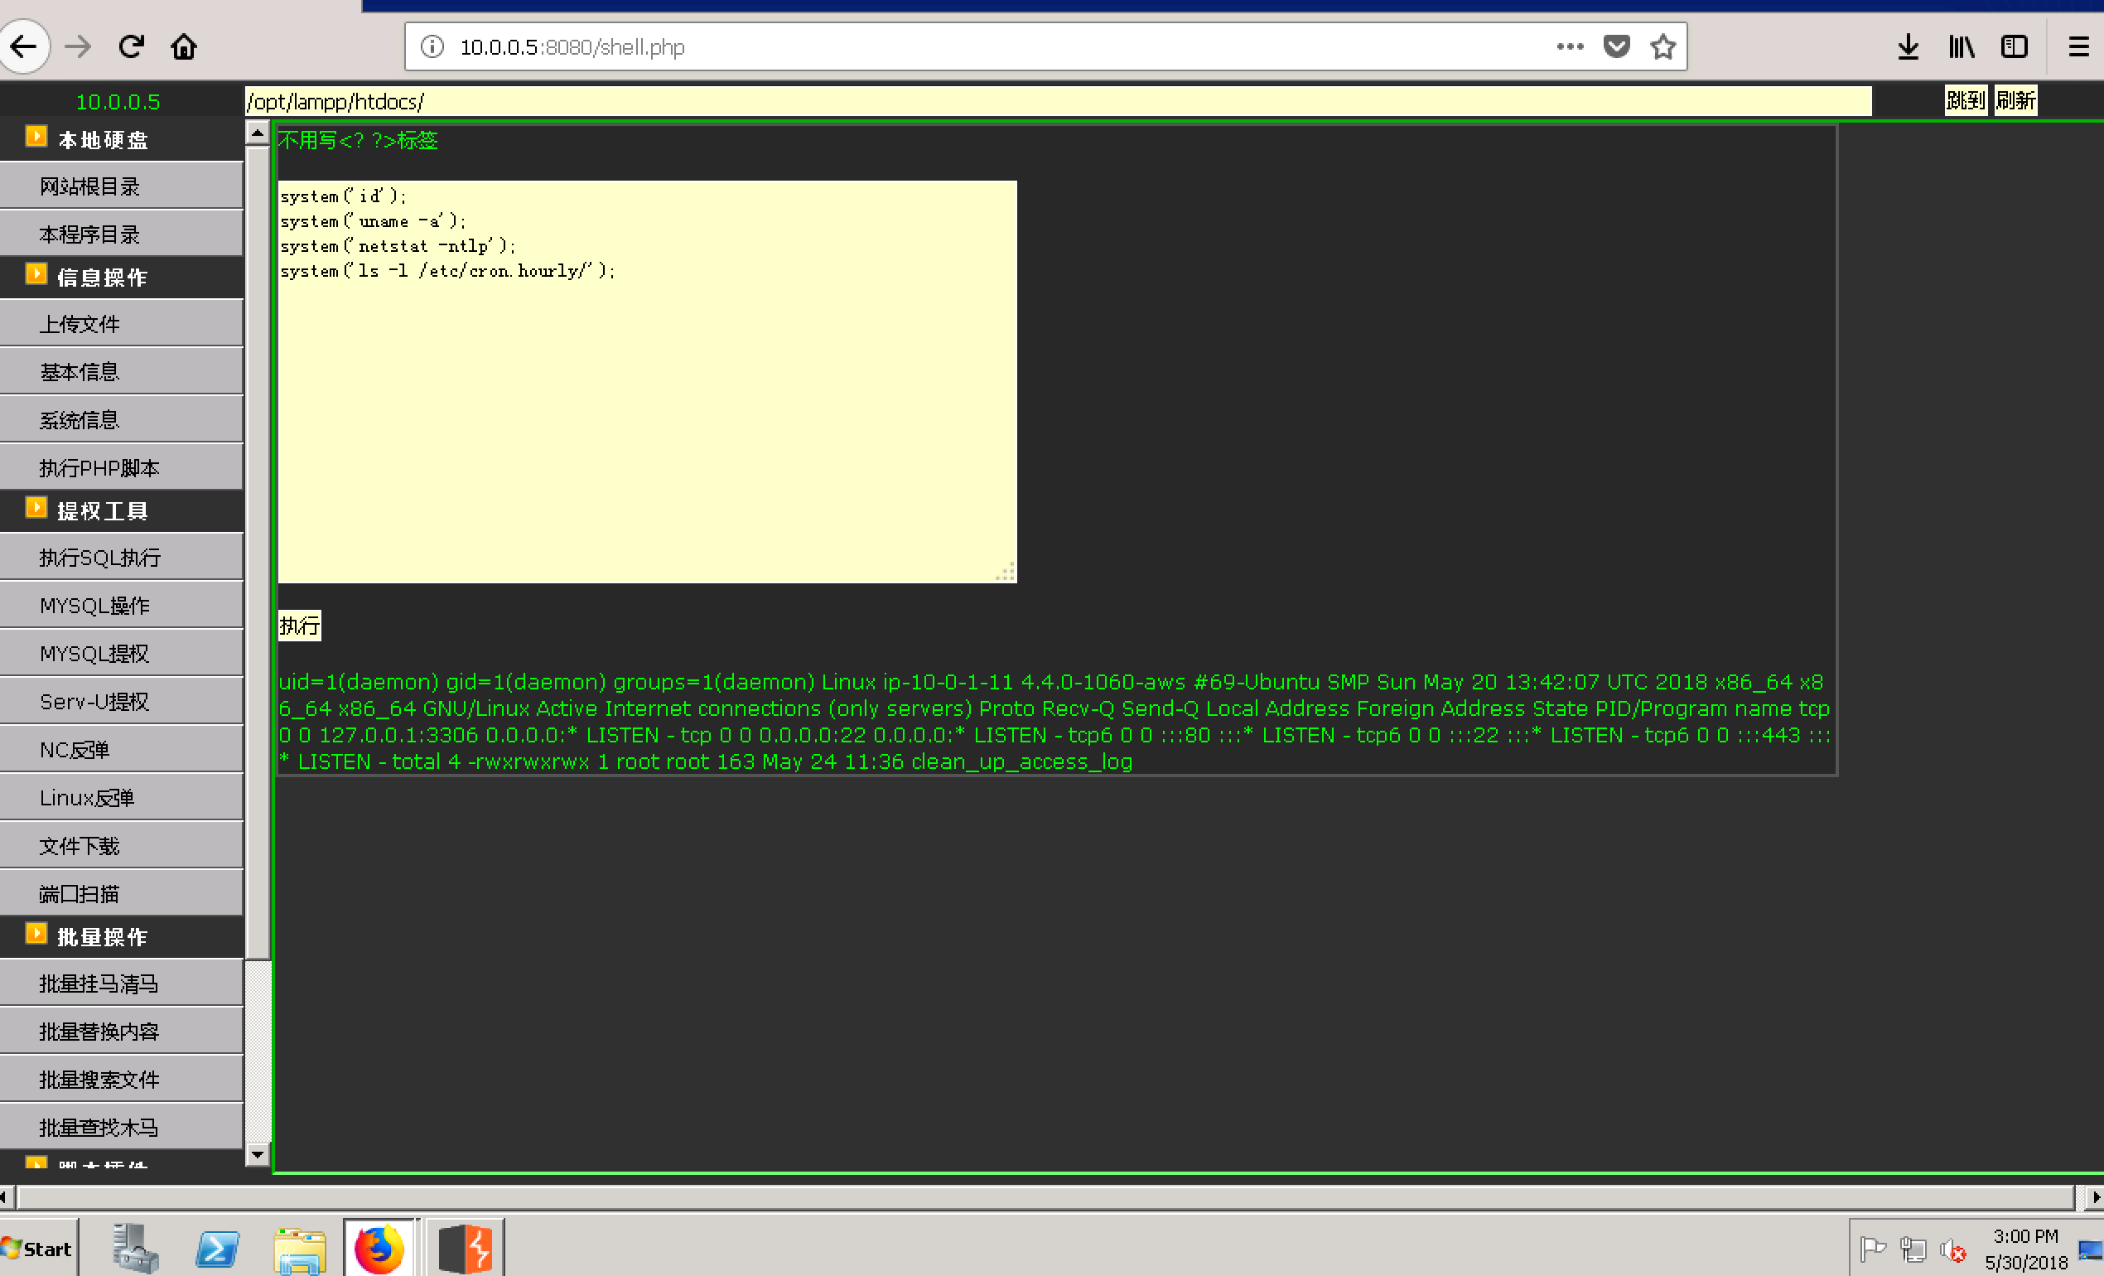Save the page to Pocket
The image size is (2104, 1276).
[x=1616, y=46]
